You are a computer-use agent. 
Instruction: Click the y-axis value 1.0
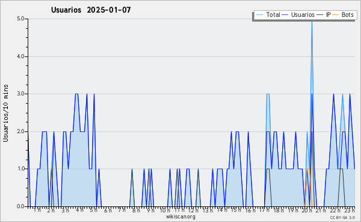click(20, 169)
